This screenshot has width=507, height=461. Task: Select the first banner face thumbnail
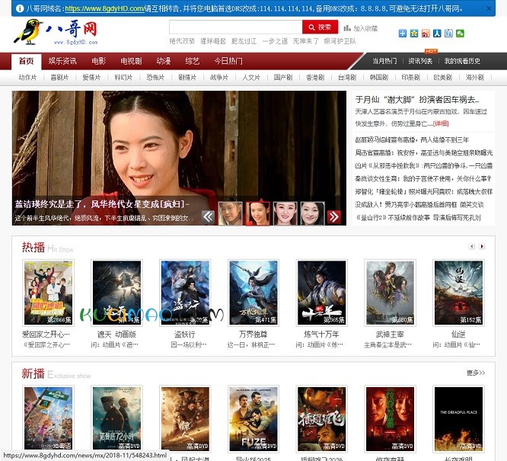point(230,213)
